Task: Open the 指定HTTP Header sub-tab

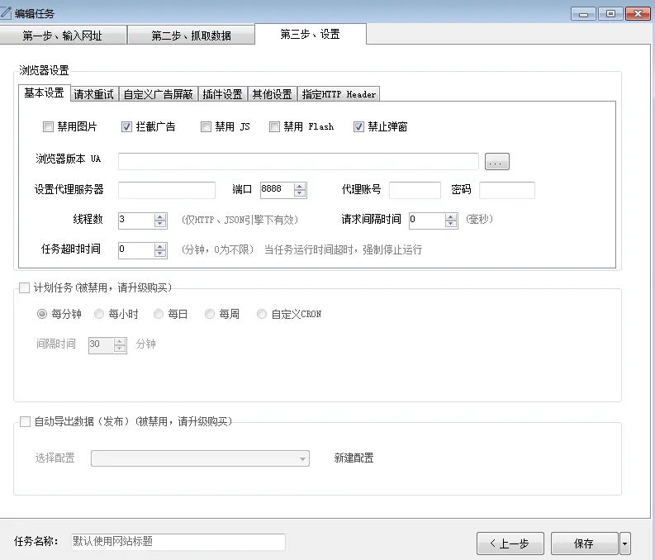Action: click(339, 94)
